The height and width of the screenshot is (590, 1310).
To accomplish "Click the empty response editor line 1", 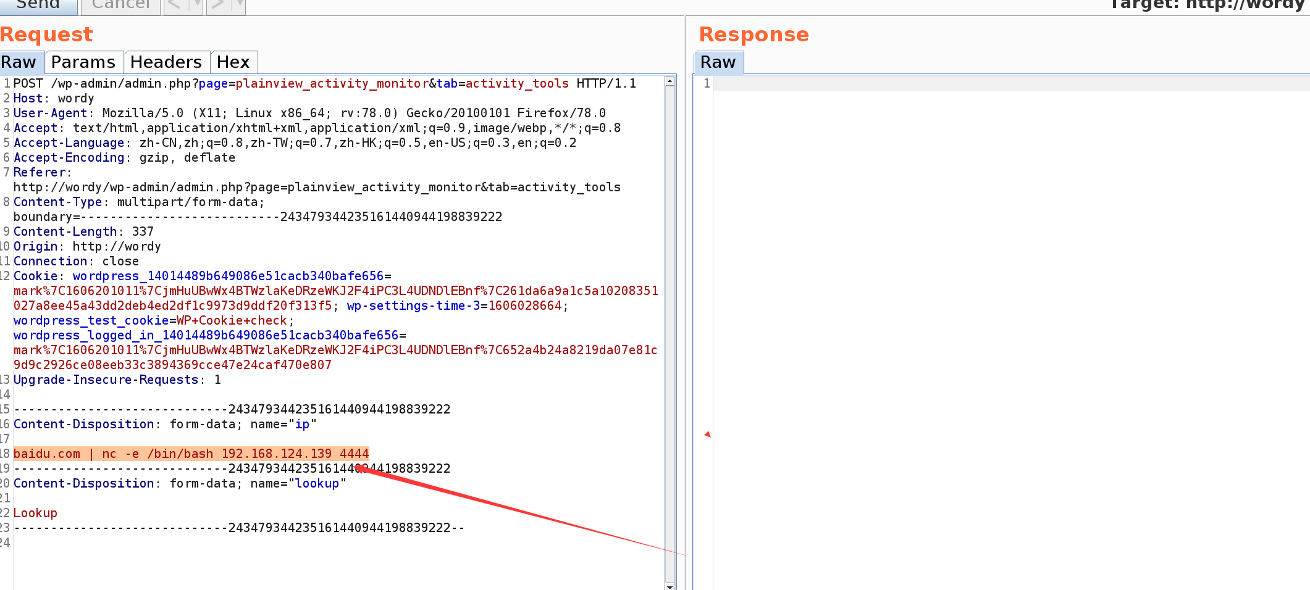I will pyautogui.click(x=1011, y=84).
